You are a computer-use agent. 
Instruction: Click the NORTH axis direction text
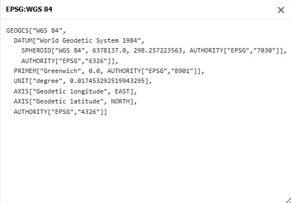pyautogui.click(x=121, y=101)
